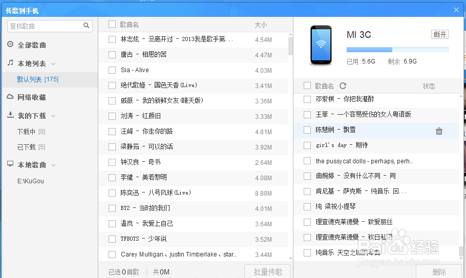Check 林志炫 - 没离开过 song checkbox

pyautogui.click(x=112, y=39)
